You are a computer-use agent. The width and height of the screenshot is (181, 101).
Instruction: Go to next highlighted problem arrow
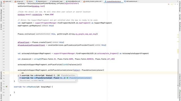coord(177,4)
